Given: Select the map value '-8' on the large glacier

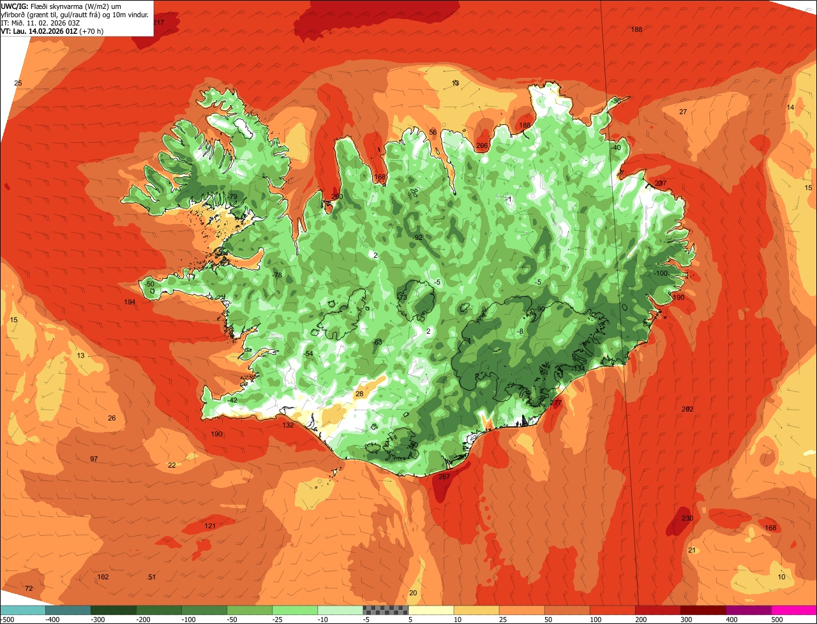Looking at the screenshot, I should coord(521,331).
